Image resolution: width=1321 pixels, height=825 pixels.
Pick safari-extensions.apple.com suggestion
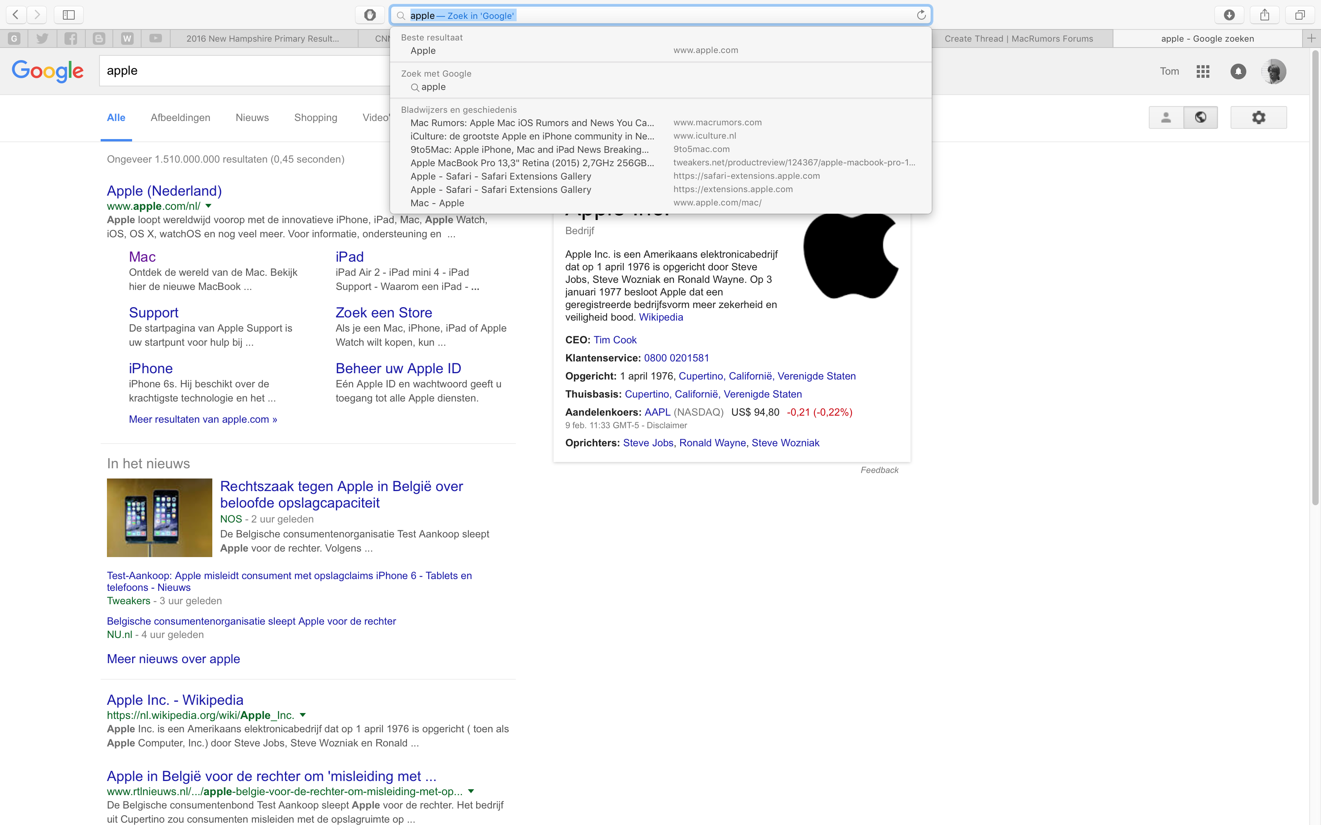tap(660, 176)
